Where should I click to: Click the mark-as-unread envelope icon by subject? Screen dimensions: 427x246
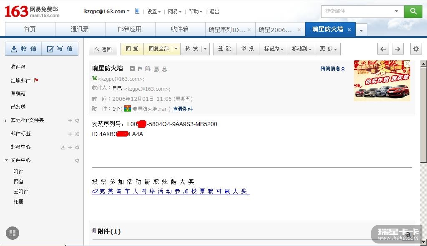132,69
